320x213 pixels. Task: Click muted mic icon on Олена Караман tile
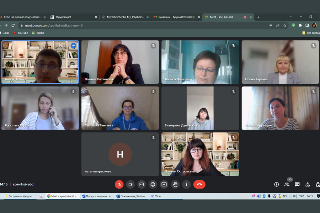314,46
